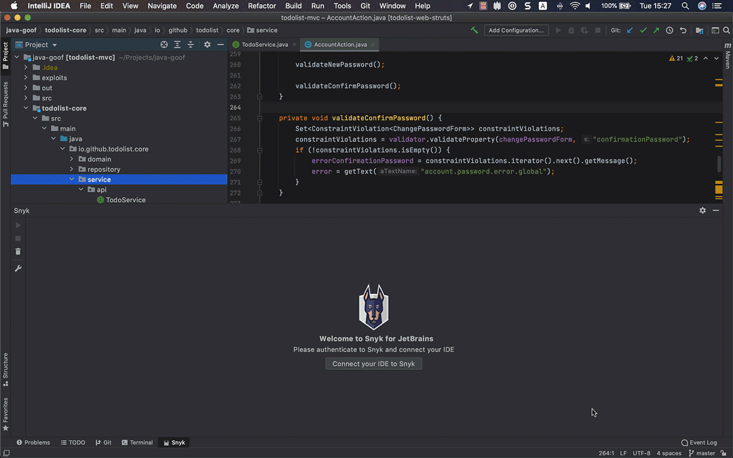Image resolution: width=733 pixels, height=458 pixels.
Task: Click Add Configuration button
Action: 516,31
